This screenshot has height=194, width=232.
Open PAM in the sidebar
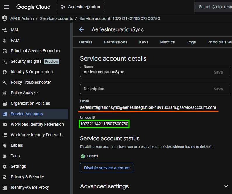[x=15, y=41]
